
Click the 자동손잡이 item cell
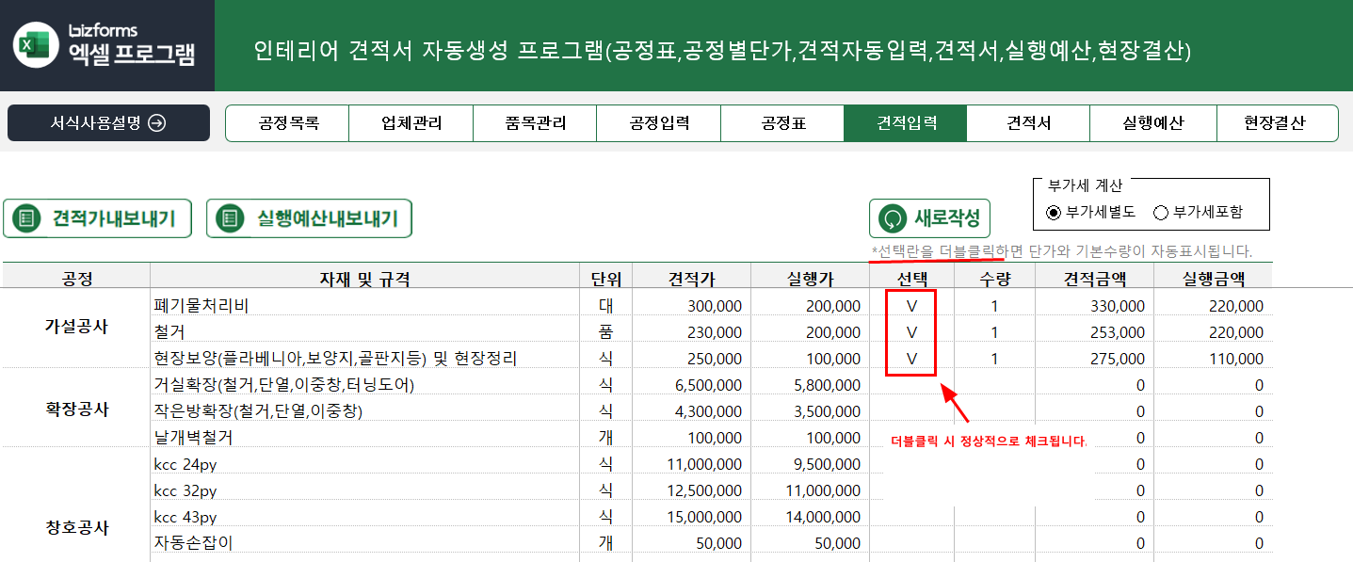[x=363, y=543]
